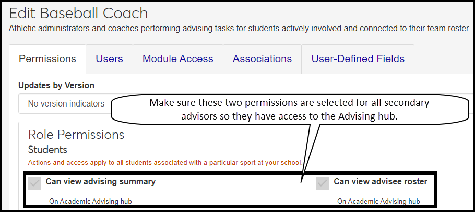Viewport: 475px width, 212px height.
Task: Click the secondary advisors callout bubble
Action: tap(289, 109)
